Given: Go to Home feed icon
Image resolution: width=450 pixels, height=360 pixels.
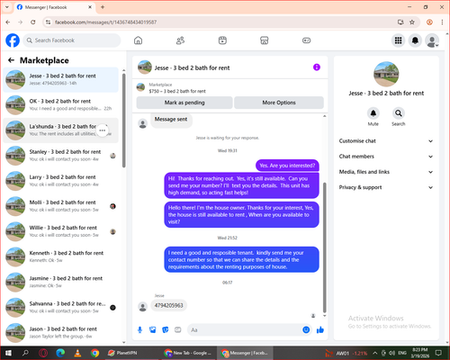Looking at the screenshot, I should coord(138,40).
